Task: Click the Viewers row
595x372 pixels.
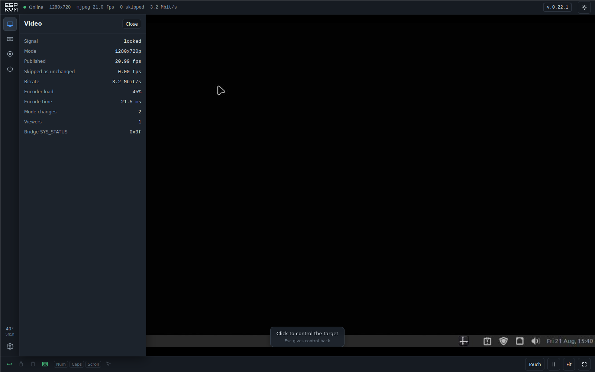Action: pyautogui.click(x=83, y=122)
